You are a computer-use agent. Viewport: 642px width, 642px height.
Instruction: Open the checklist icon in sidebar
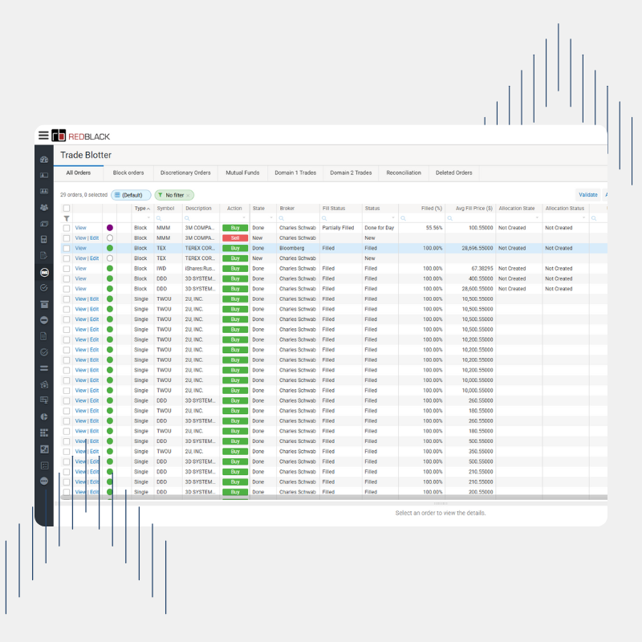pos(44,465)
